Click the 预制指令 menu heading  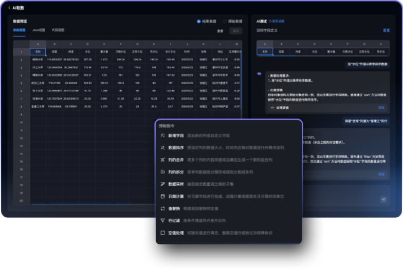click(167, 126)
